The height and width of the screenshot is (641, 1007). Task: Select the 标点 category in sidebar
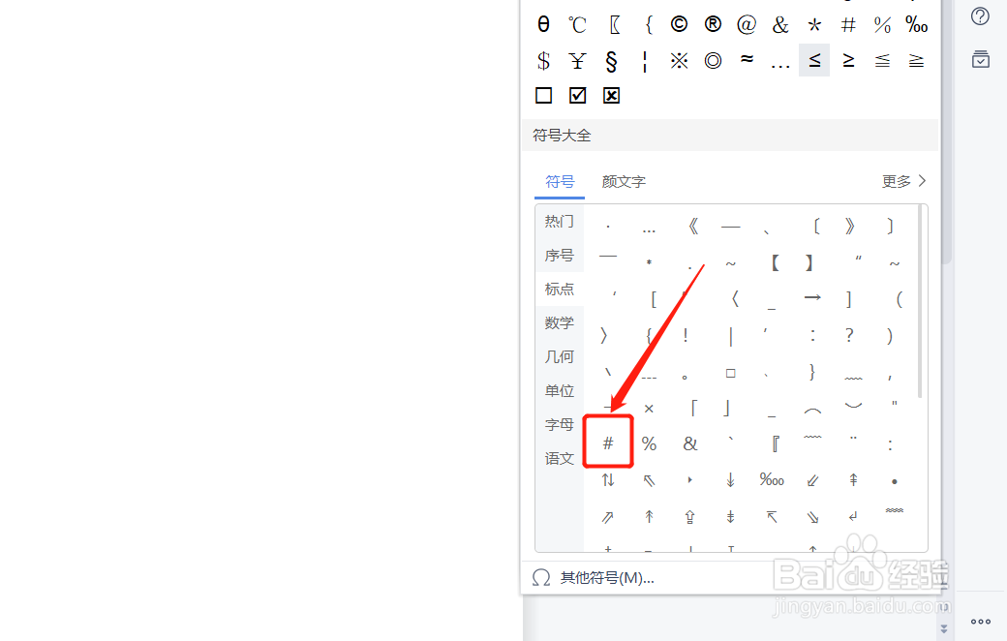coord(559,289)
